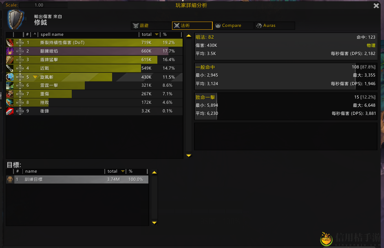Viewport: 384px width, 248px height.
Task: Click the targets name column header
Action: tap(31, 171)
